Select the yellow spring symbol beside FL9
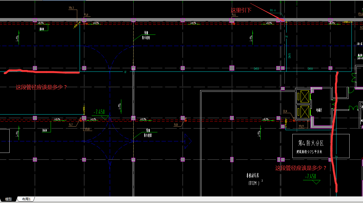Screen dimensions: 363x203 coord(286,122)
